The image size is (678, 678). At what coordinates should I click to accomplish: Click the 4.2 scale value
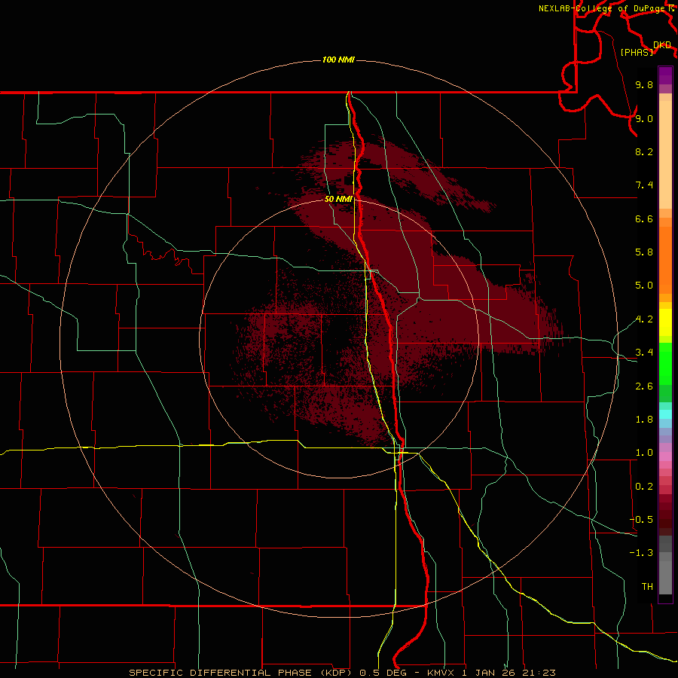tap(644, 319)
